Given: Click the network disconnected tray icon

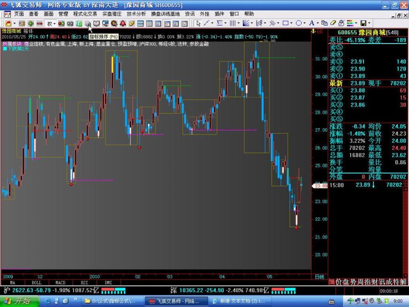Looking at the screenshot, I should point(365,301).
